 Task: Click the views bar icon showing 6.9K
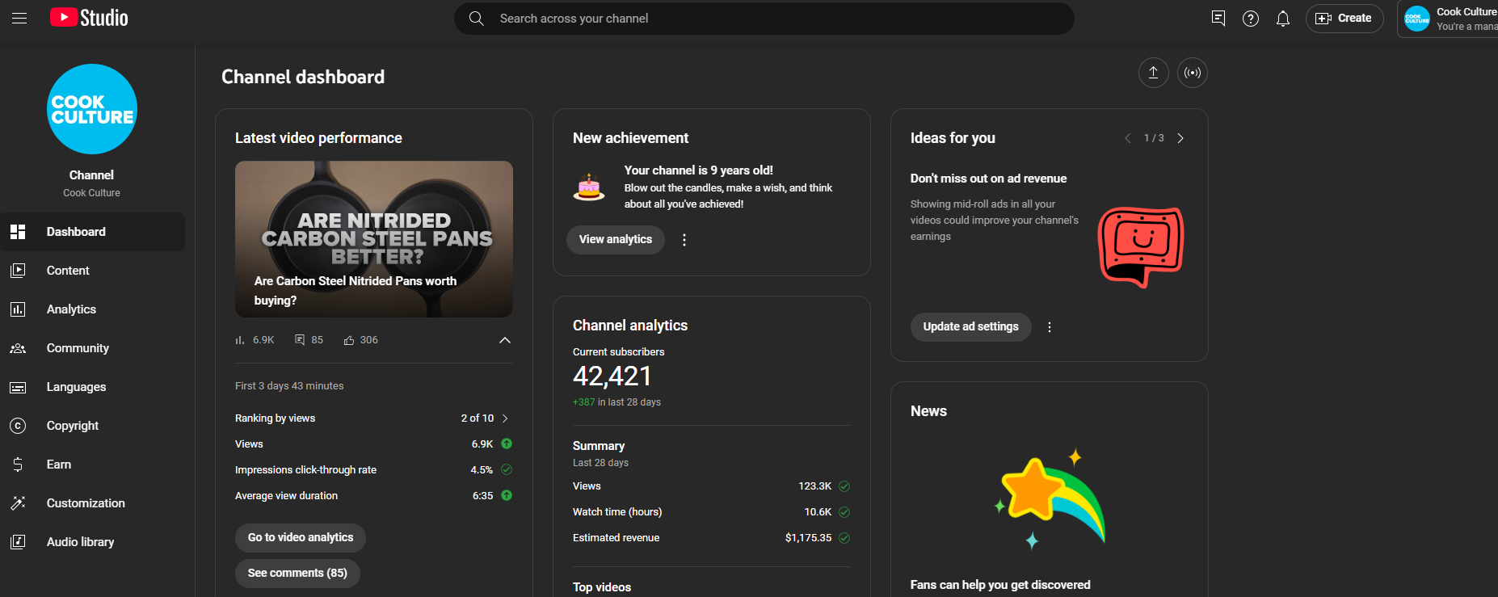(239, 340)
